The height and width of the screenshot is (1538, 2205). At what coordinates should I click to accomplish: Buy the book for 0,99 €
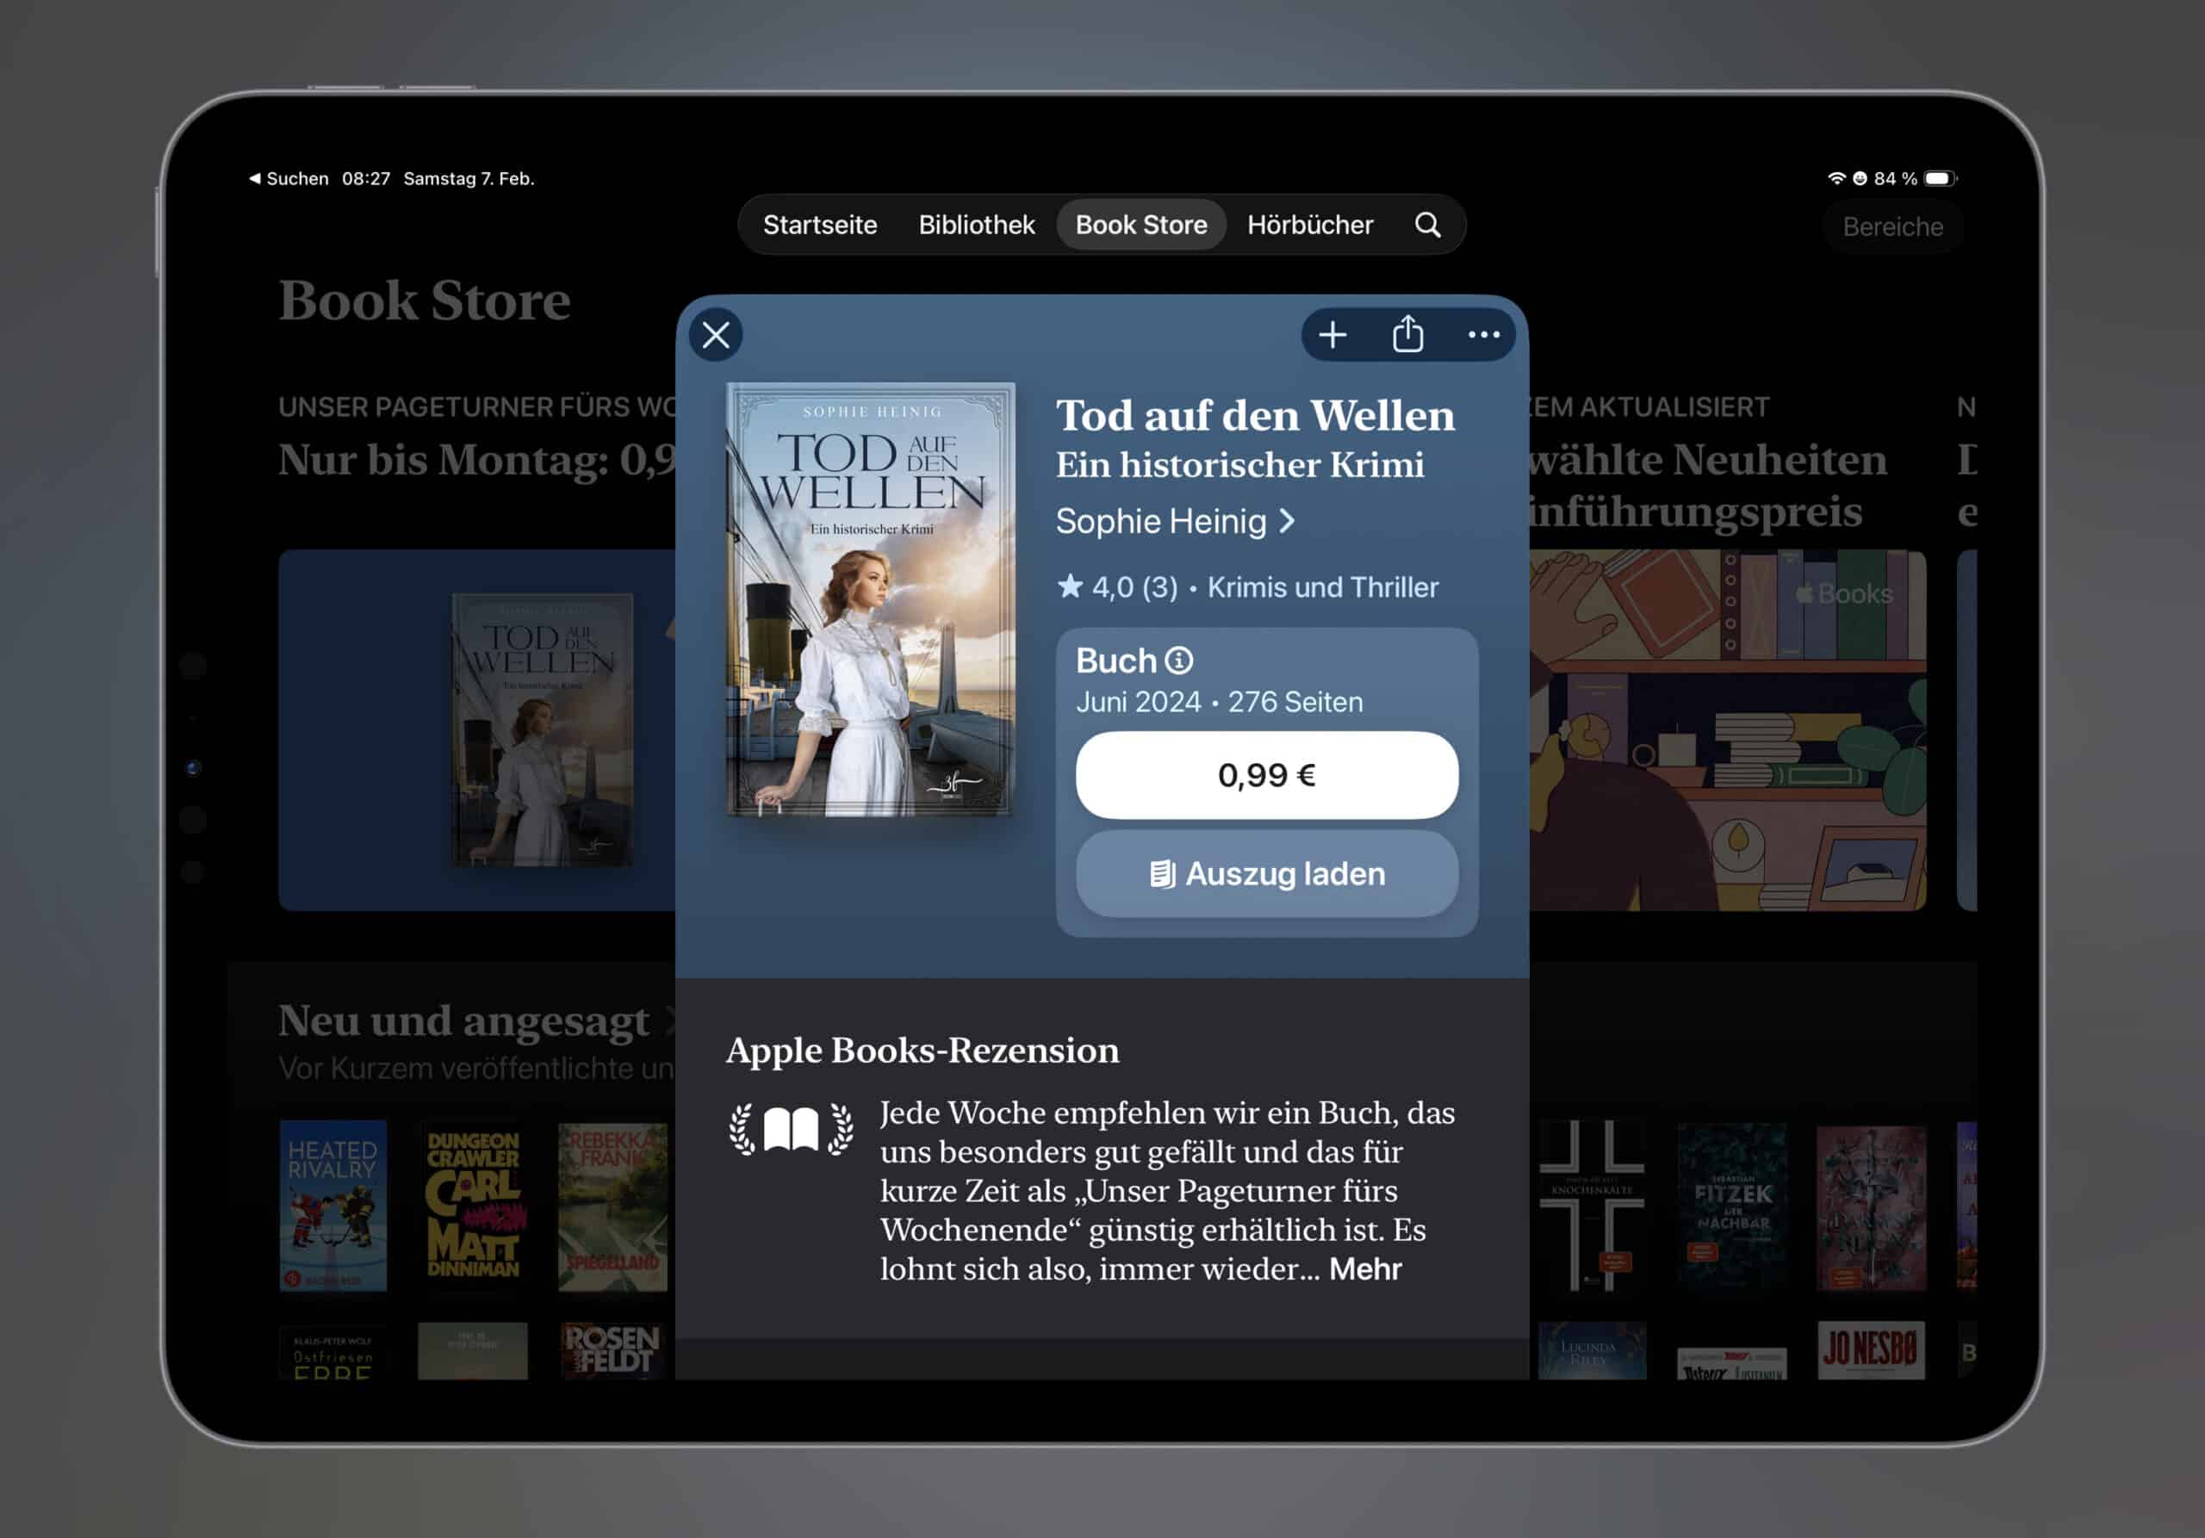[1266, 775]
